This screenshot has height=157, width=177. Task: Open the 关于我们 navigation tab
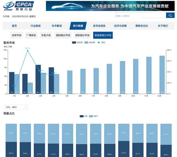click(163, 26)
